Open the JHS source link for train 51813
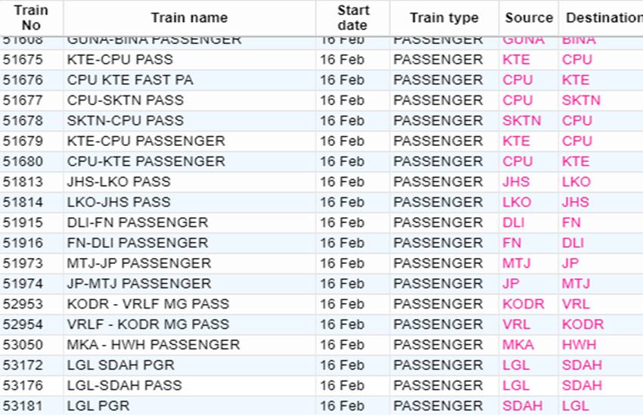 (516, 182)
